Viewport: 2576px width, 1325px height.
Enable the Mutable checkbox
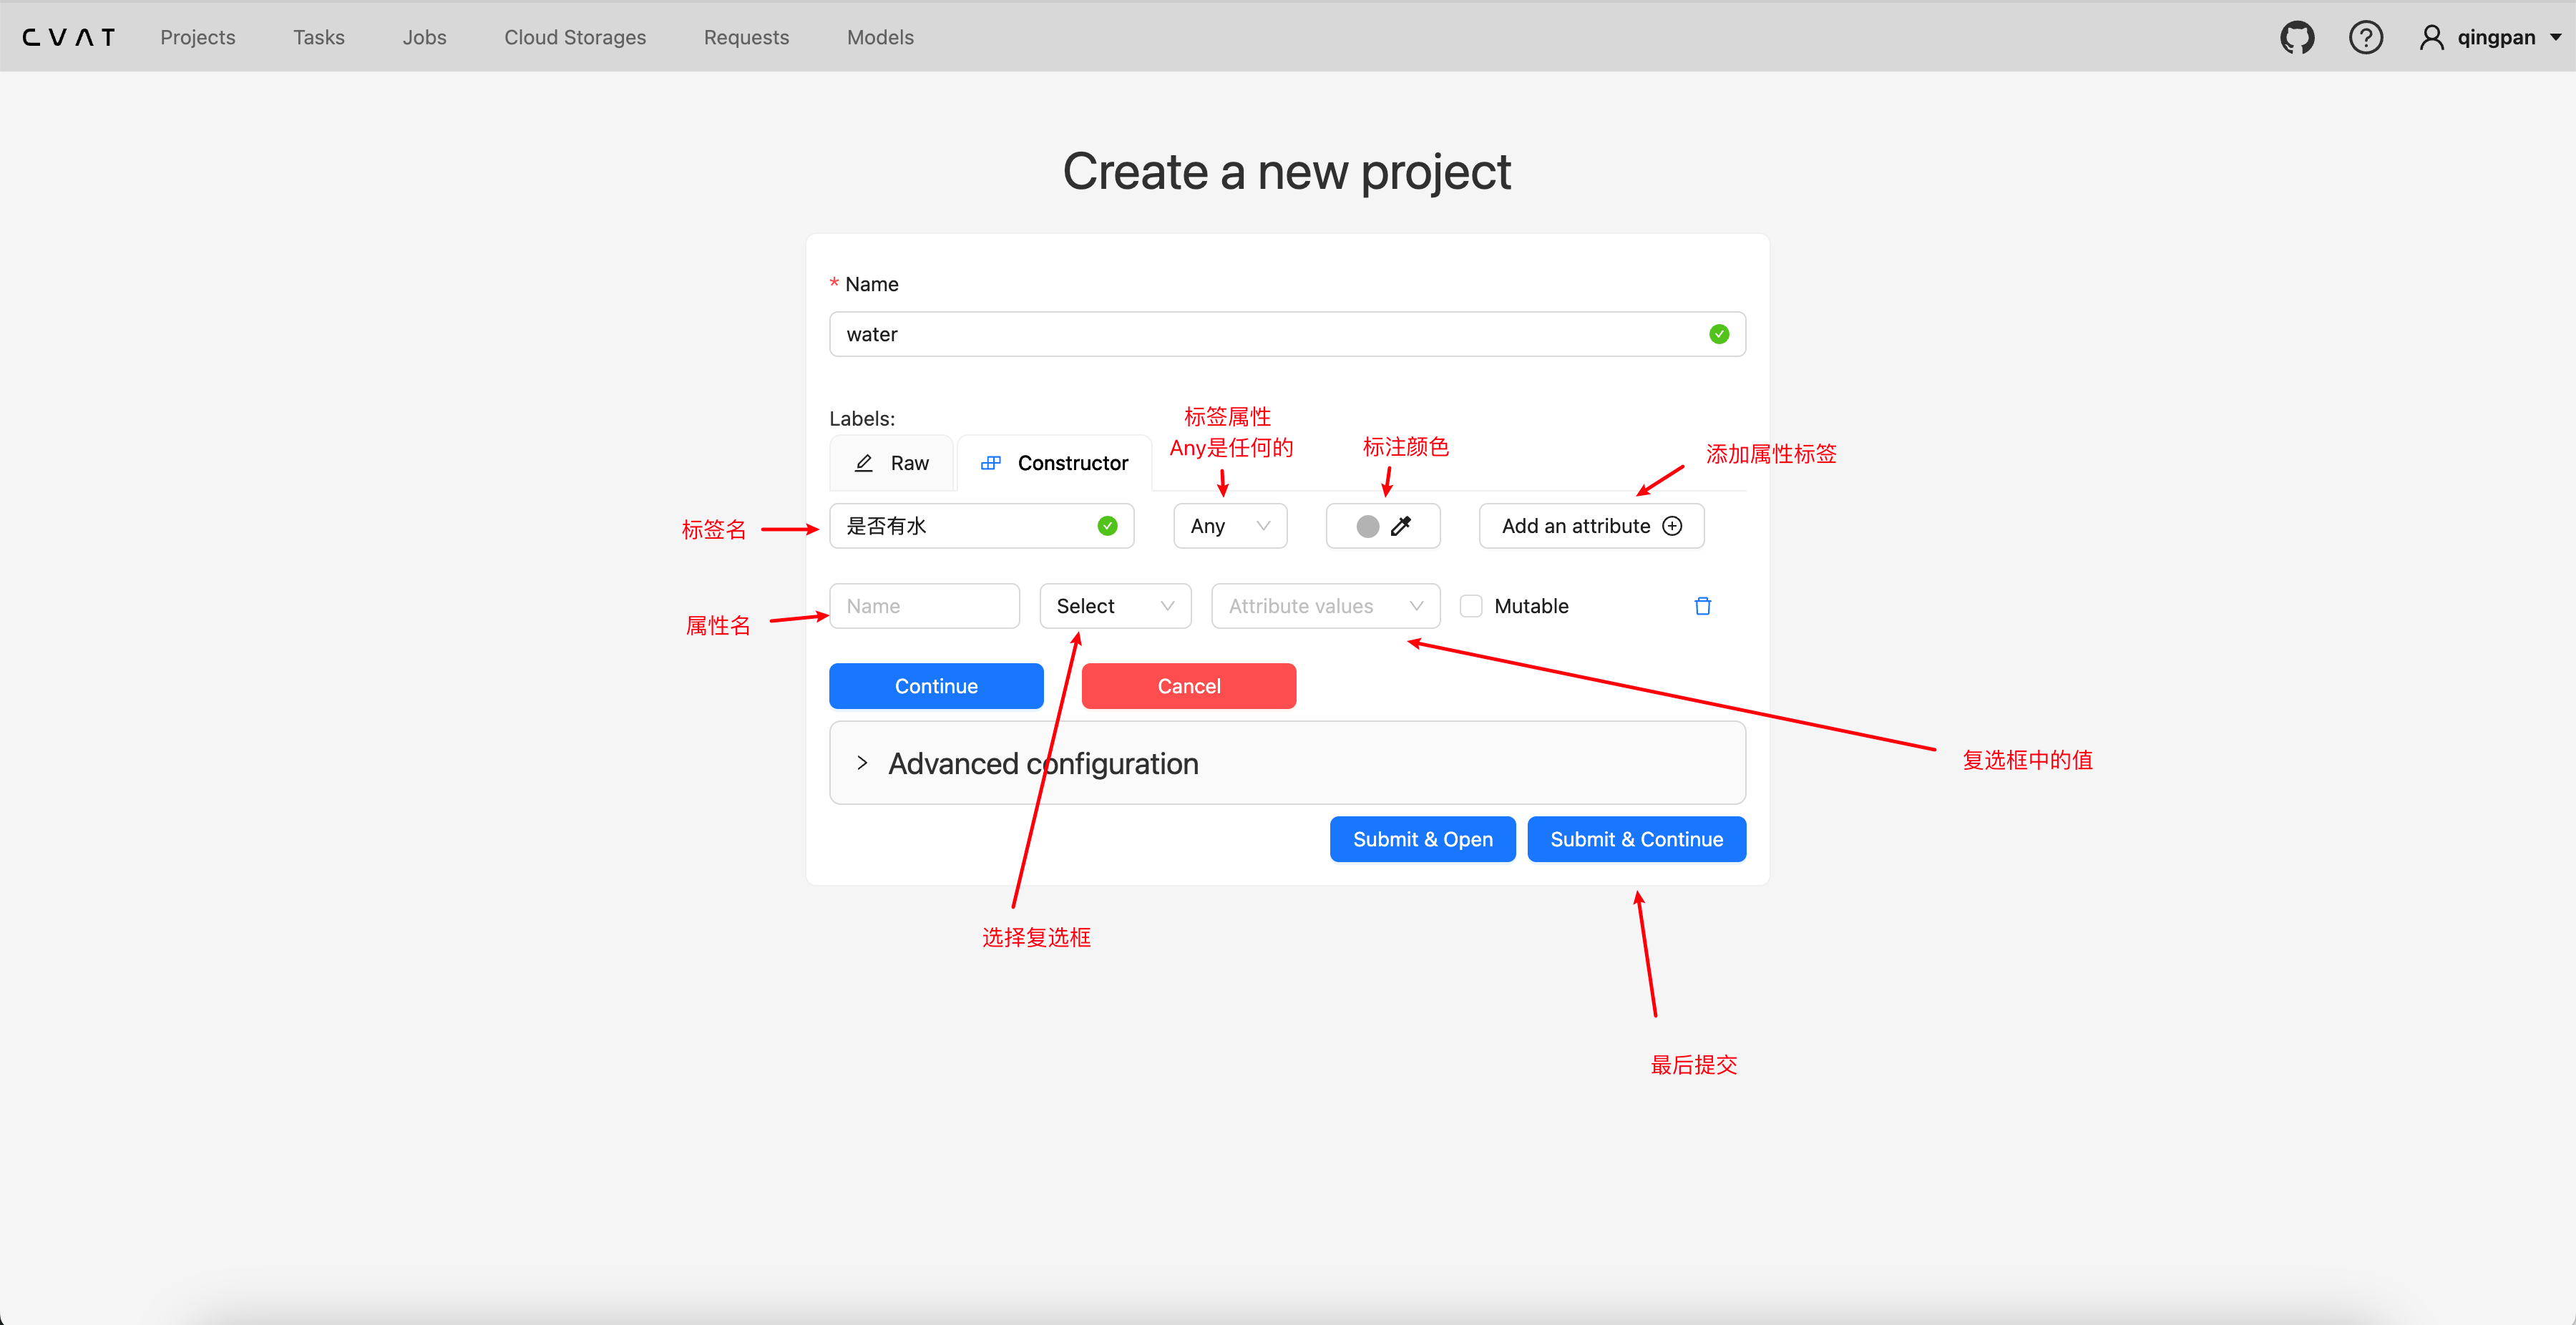pos(1470,606)
